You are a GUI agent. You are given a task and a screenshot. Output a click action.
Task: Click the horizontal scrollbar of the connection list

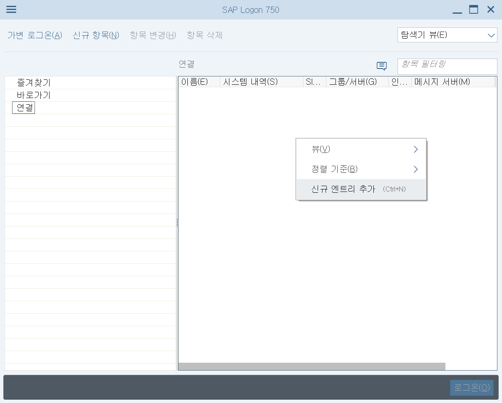312,366
